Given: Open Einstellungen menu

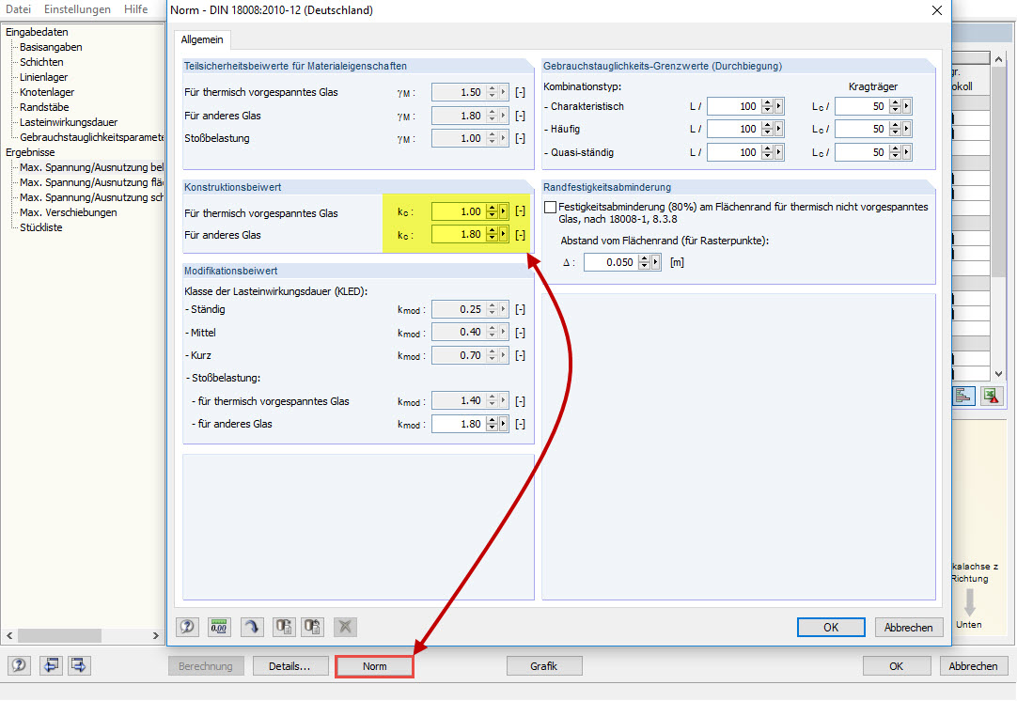Looking at the screenshot, I should point(77,9).
